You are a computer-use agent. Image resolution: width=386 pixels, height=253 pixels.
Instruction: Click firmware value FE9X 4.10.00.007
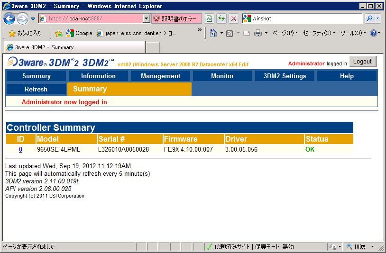(x=188, y=150)
